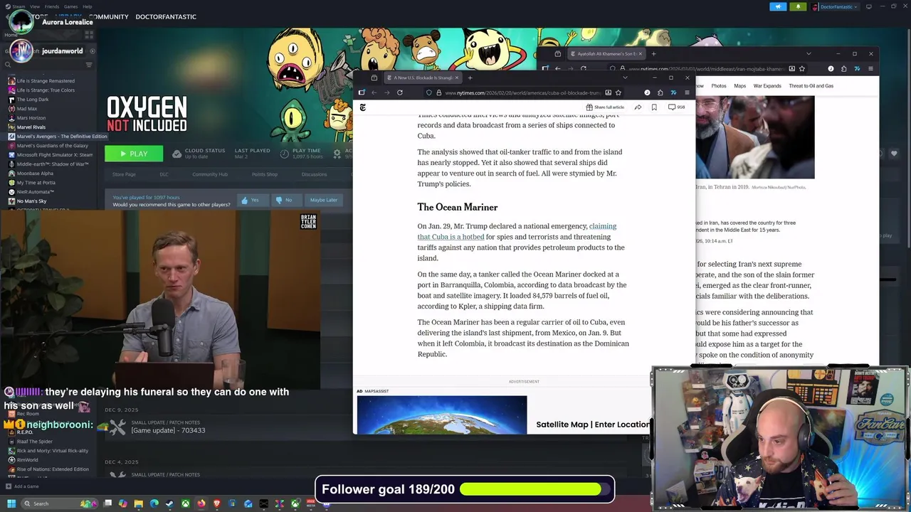Viewport: 911px width, 512px height.
Task: Click the green PLAY button for Oxygen Not Included
Action: point(134,154)
